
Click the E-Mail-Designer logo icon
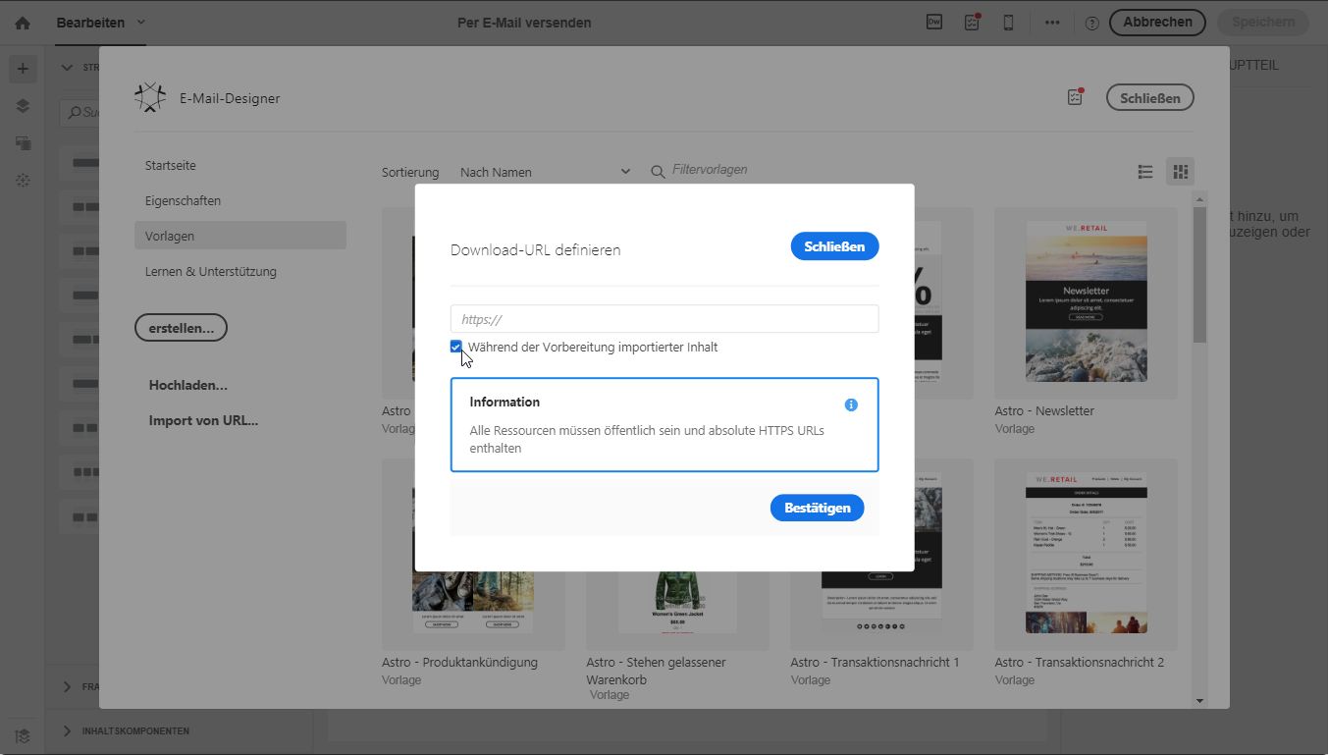tap(150, 97)
